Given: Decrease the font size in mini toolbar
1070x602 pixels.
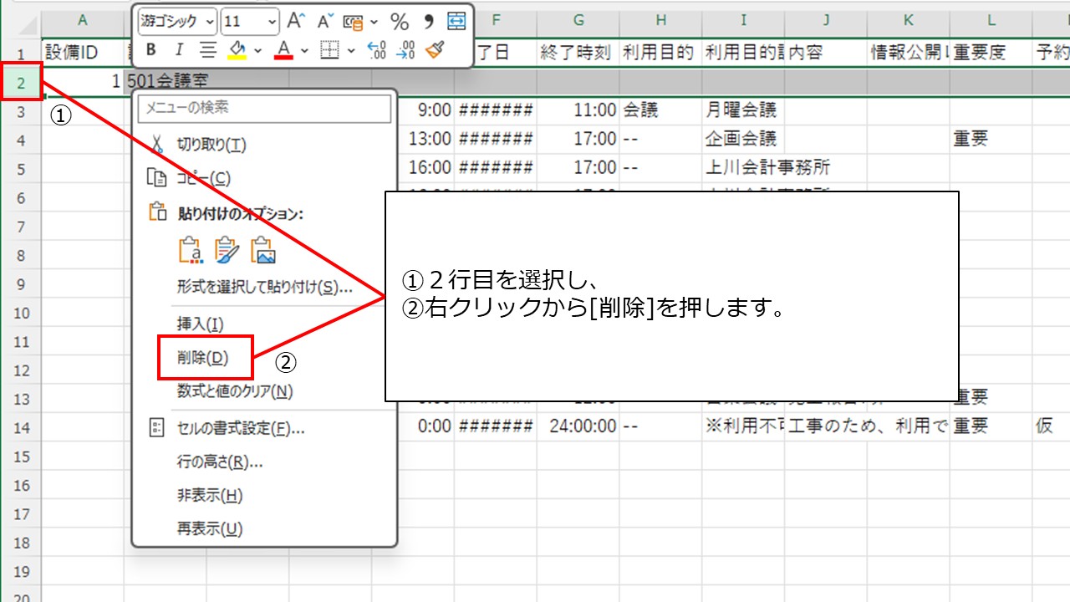Looking at the screenshot, I should pyautogui.click(x=324, y=21).
